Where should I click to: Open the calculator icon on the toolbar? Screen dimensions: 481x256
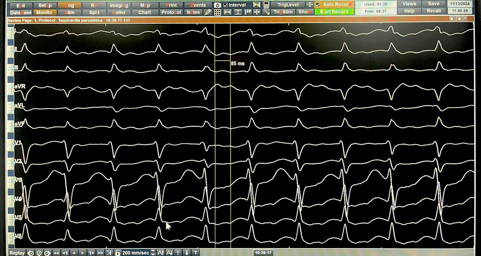point(267,5)
